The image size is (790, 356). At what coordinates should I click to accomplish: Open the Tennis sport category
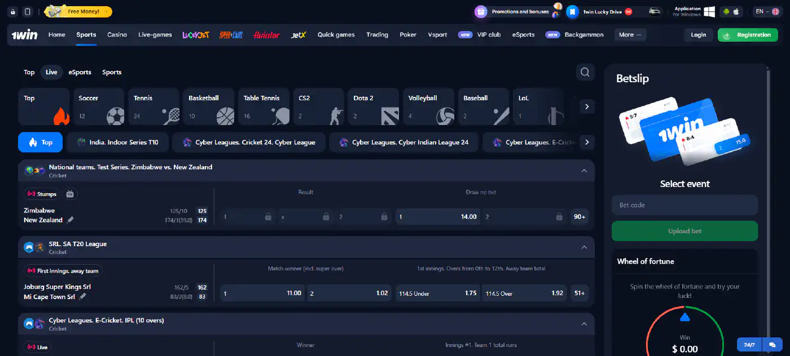click(153, 106)
